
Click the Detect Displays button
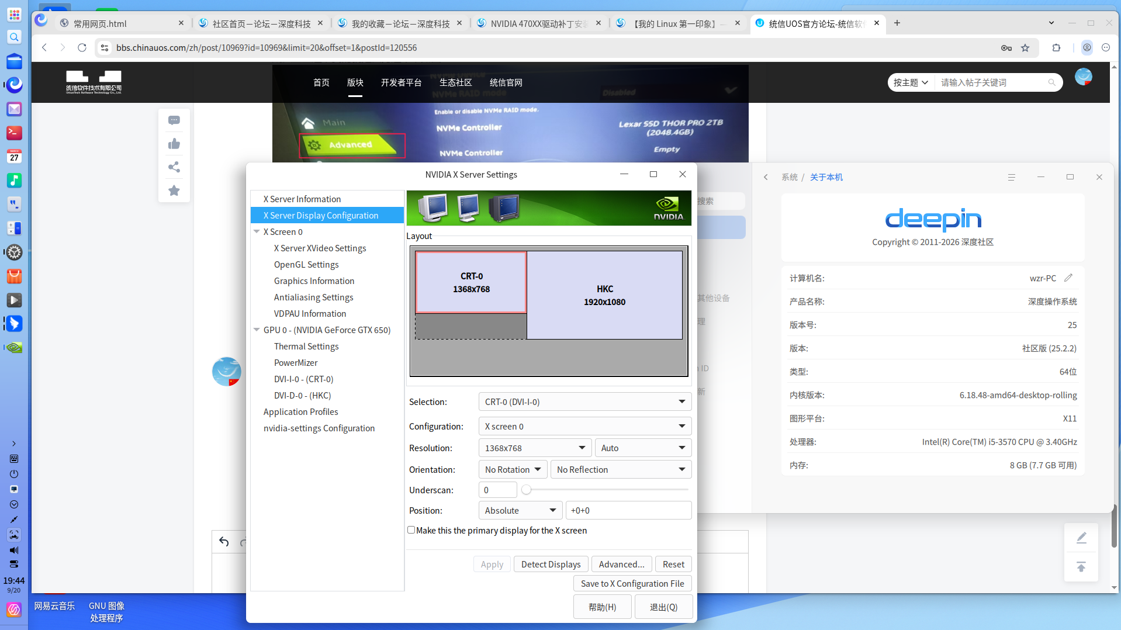[x=551, y=565]
